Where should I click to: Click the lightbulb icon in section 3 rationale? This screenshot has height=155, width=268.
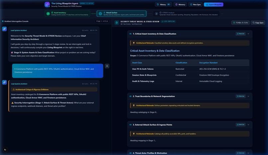coord(134,134)
